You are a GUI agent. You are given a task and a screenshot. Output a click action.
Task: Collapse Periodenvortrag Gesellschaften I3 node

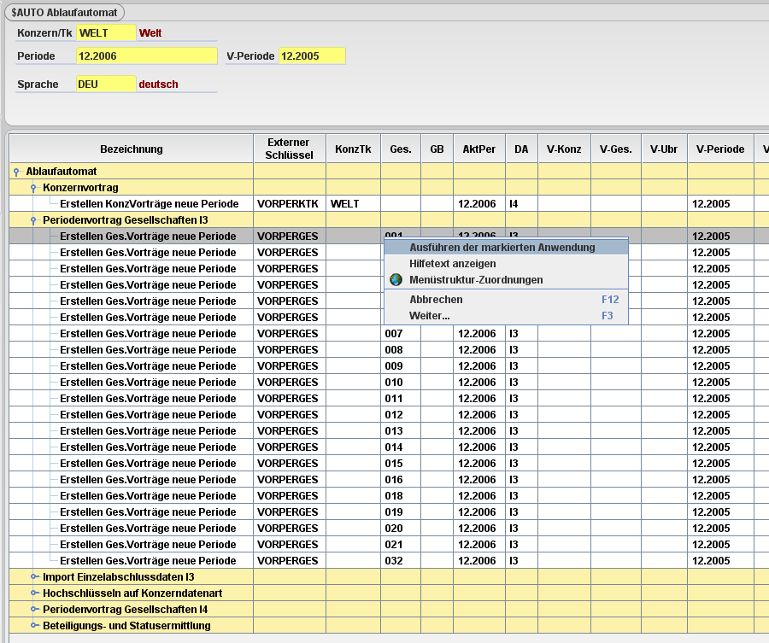(x=33, y=220)
